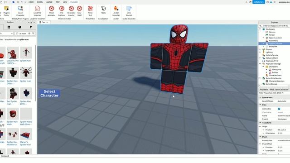Click the Character Inserter plugin
The image size is (290, 163).
(71, 11)
